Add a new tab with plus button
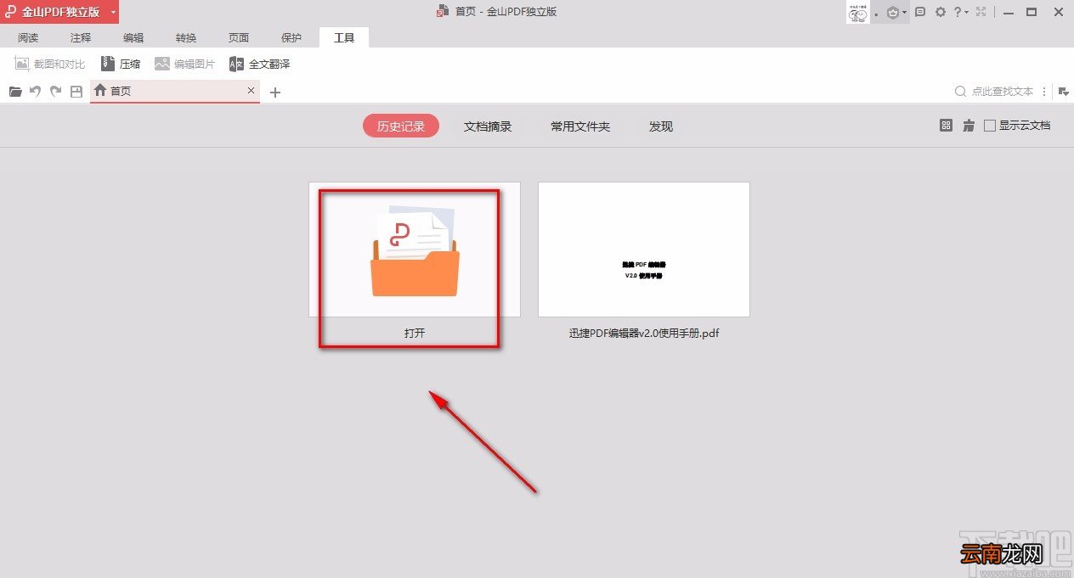The width and height of the screenshot is (1074, 578). point(274,93)
